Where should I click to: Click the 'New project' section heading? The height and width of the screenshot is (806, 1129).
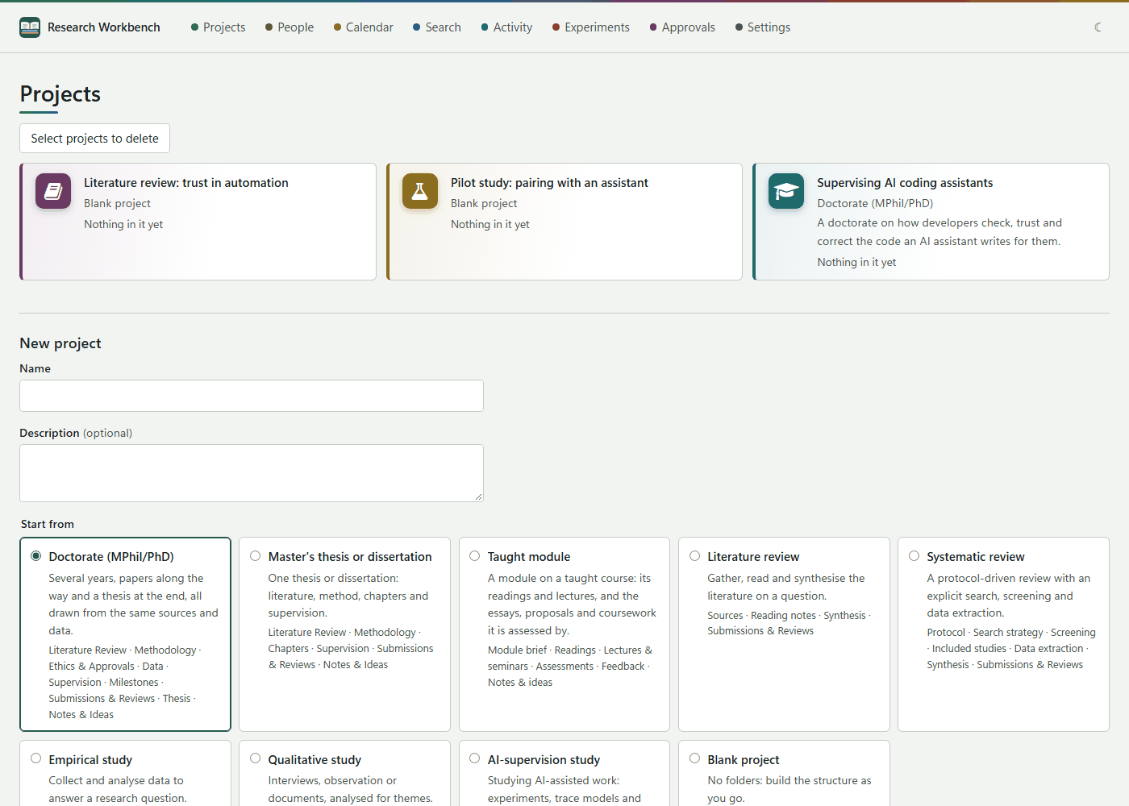pyautogui.click(x=60, y=343)
